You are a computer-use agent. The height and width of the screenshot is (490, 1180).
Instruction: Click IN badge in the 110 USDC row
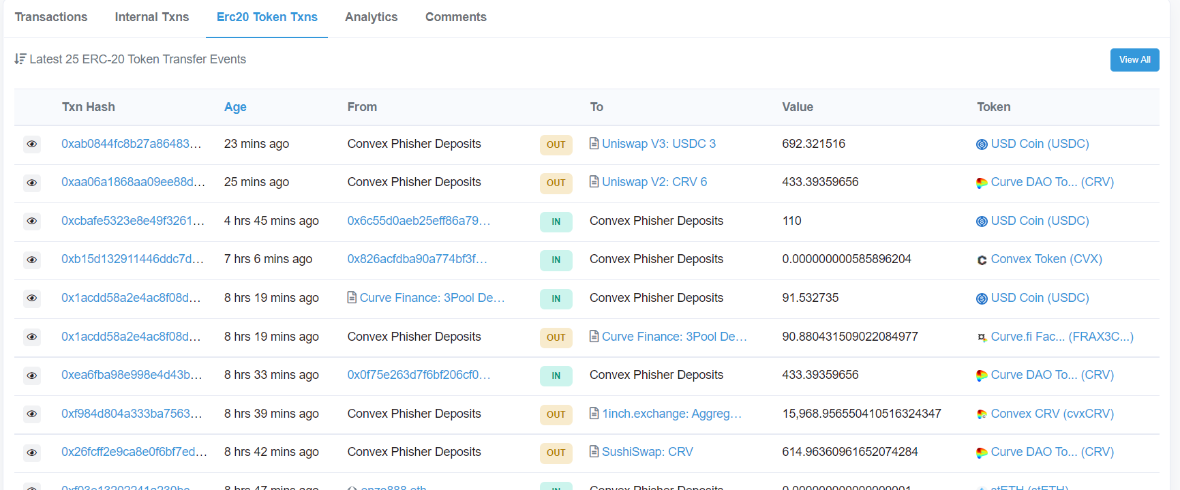556,221
